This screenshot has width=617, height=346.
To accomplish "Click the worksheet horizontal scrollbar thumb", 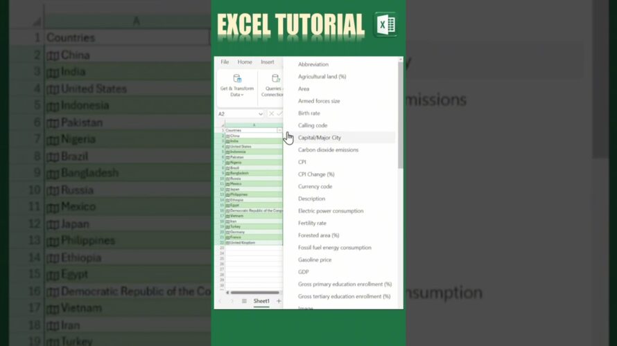I will coord(255,293).
